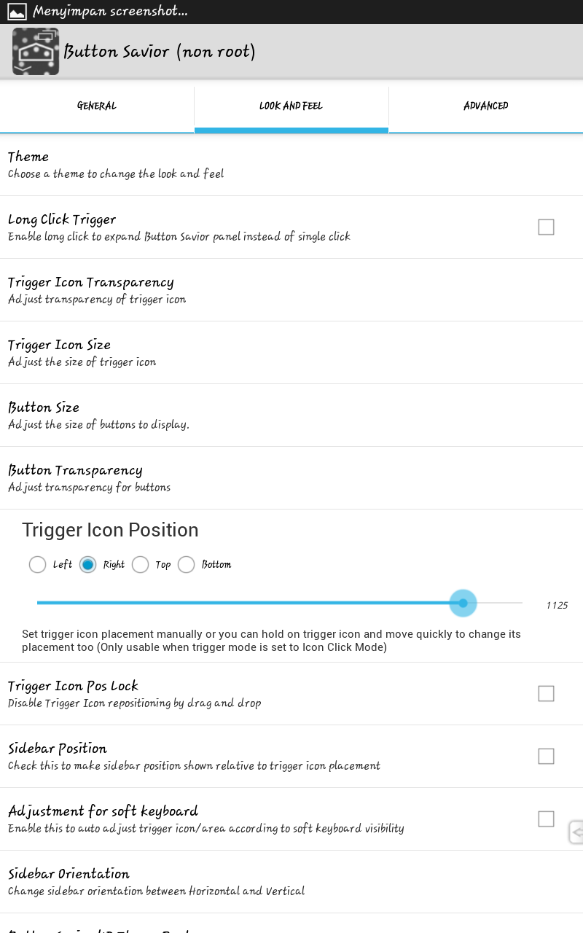Screen dimensions: 583x933
Task: Check the Sidebar Position option
Action: [x=546, y=756]
